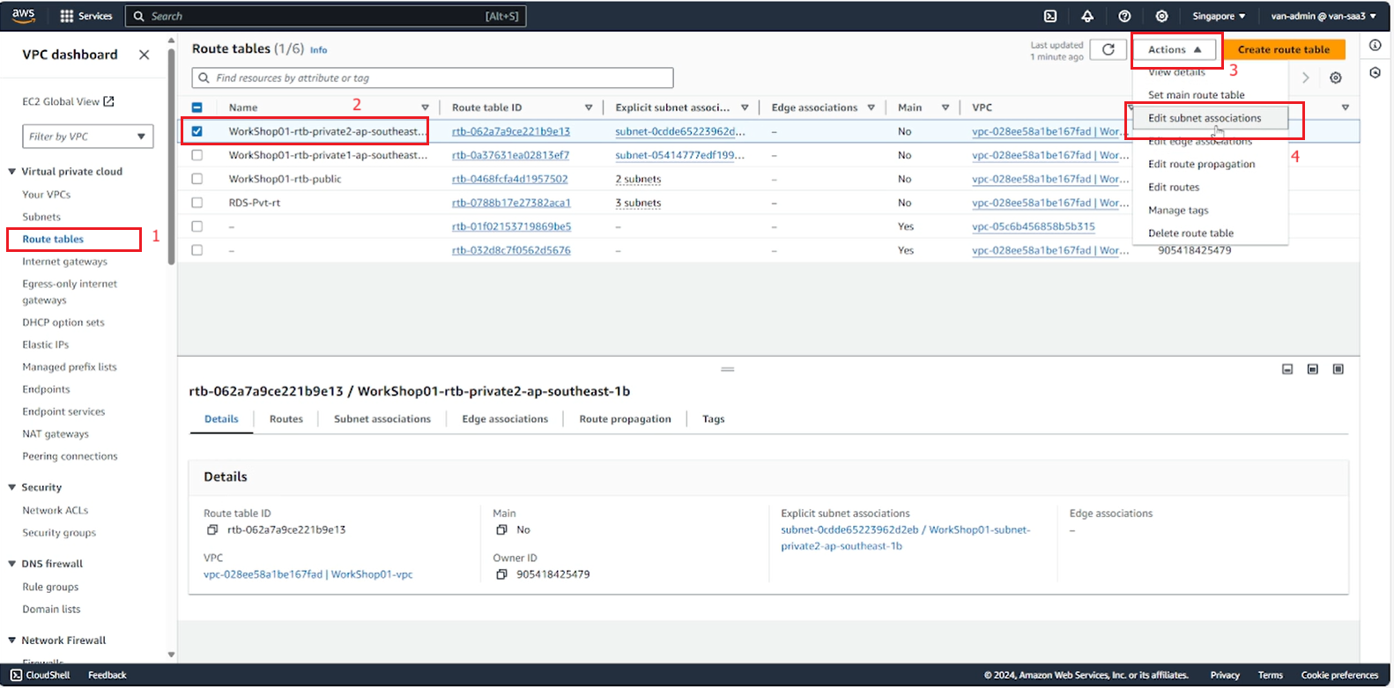Open CloudShell in the footer
1394x688 pixels.
(41, 675)
